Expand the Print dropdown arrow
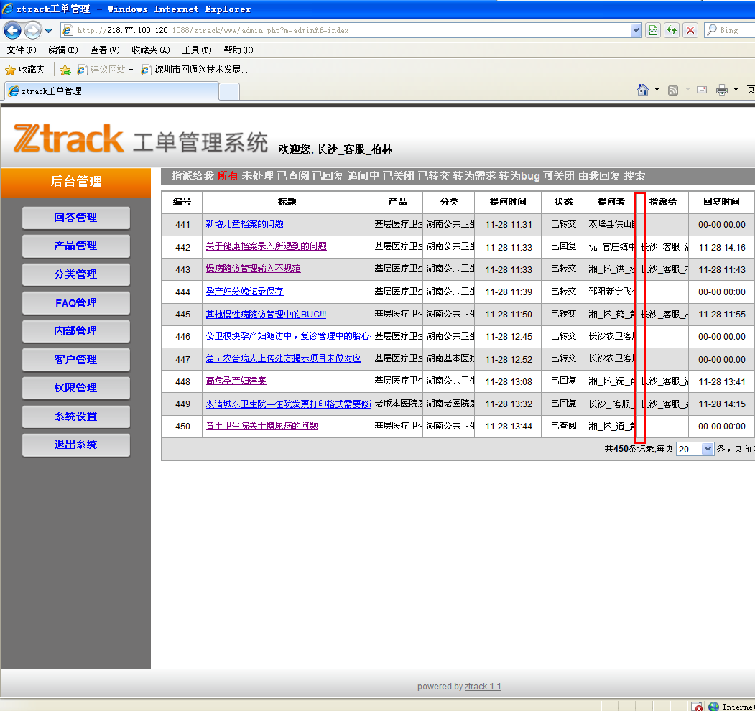Viewport: 755px width, 711px height. [736, 90]
